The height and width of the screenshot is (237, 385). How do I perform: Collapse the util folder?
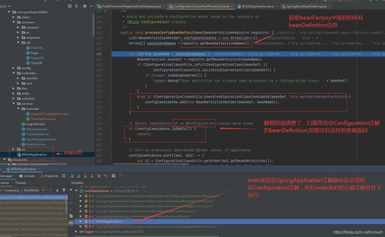18,43
